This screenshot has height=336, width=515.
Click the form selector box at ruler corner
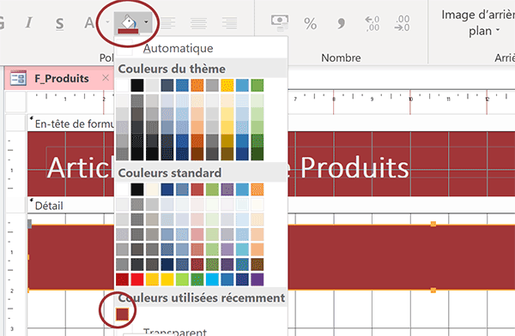click(x=15, y=102)
